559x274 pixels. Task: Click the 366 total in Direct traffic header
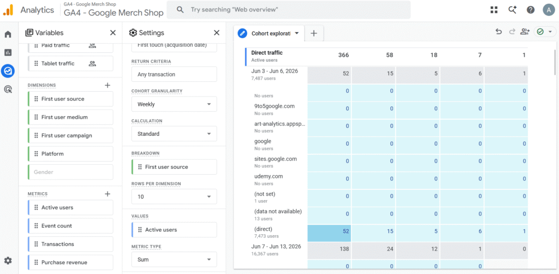[x=344, y=55]
